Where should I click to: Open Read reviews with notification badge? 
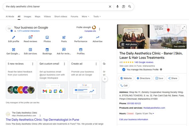pyautogui.click(x=30, y=37)
